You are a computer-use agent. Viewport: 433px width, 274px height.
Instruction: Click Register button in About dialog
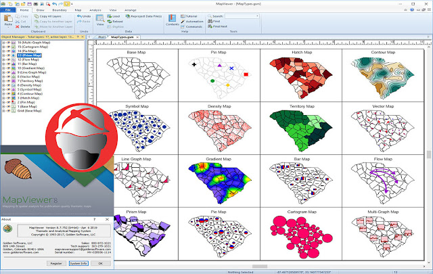click(56, 263)
